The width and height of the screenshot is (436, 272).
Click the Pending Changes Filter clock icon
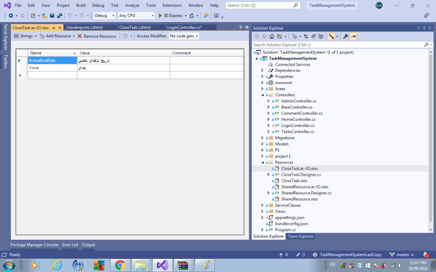[295, 36]
